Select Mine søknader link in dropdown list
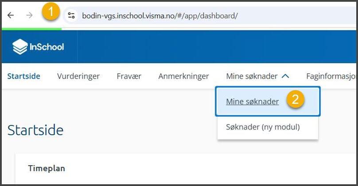 click(x=252, y=102)
